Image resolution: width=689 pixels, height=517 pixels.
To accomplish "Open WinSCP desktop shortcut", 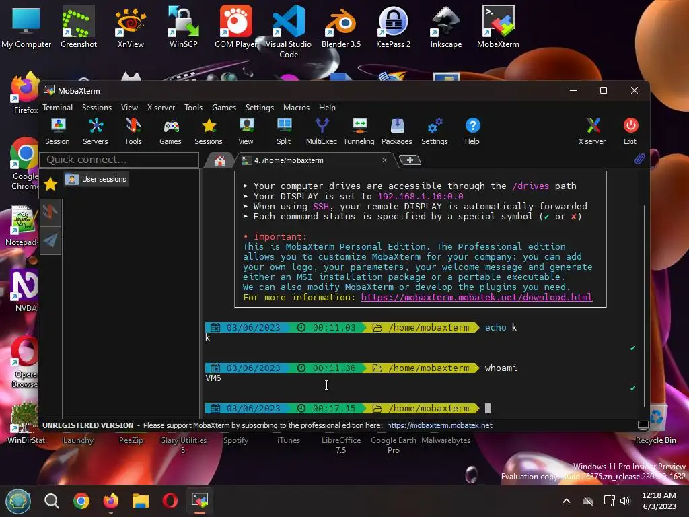I will (184, 27).
